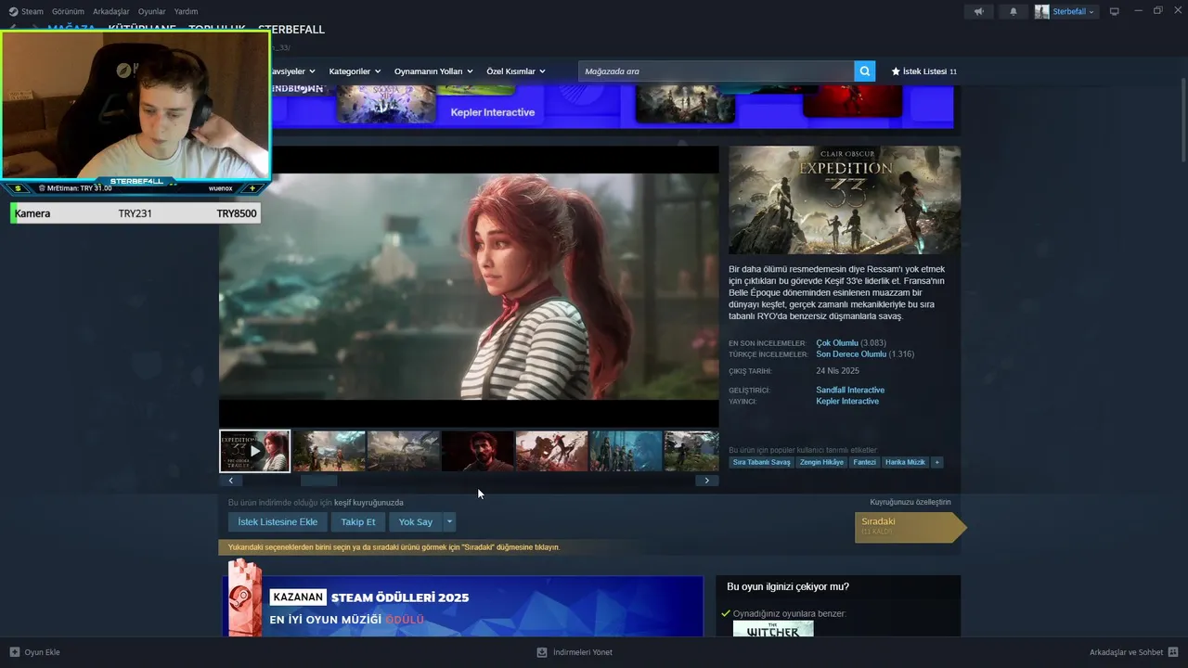Click the magnifier search button
This screenshot has height=668, width=1188.
click(865, 71)
